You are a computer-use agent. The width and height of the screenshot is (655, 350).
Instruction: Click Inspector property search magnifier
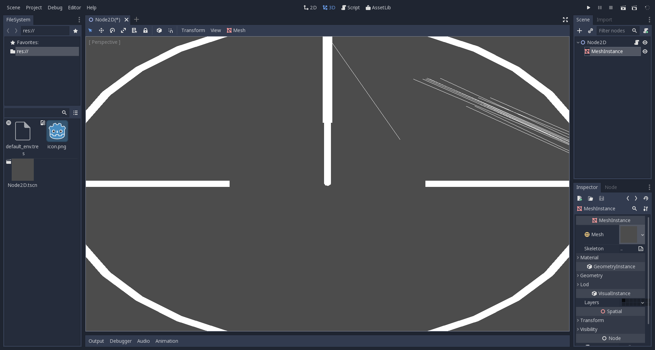pos(634,209)
